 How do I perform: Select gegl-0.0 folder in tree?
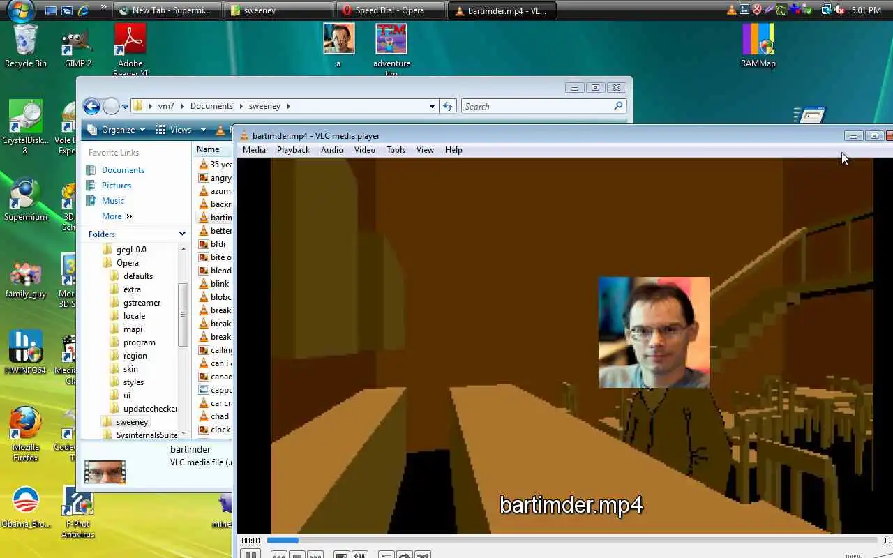click(124, 250)
